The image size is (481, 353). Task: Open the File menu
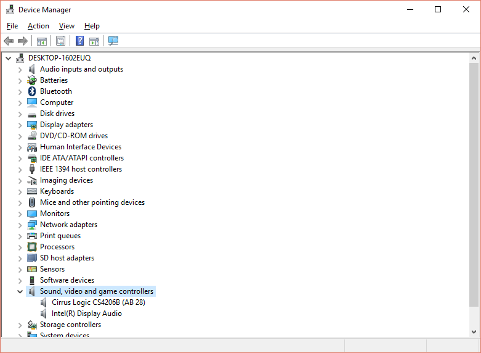point(12,26)
